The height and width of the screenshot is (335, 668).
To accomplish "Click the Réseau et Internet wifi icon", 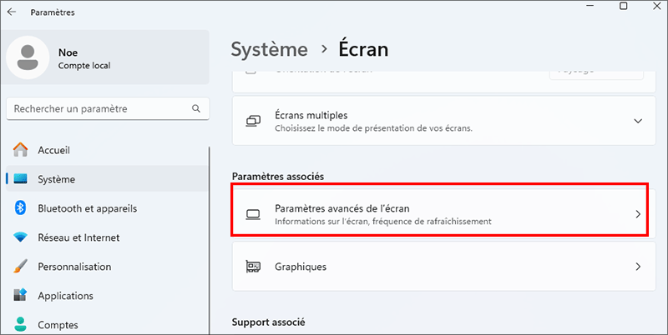I will 21,237.
